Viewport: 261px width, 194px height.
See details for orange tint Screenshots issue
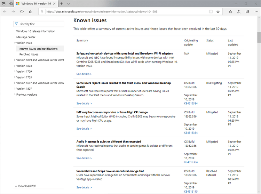pos(84,187)
